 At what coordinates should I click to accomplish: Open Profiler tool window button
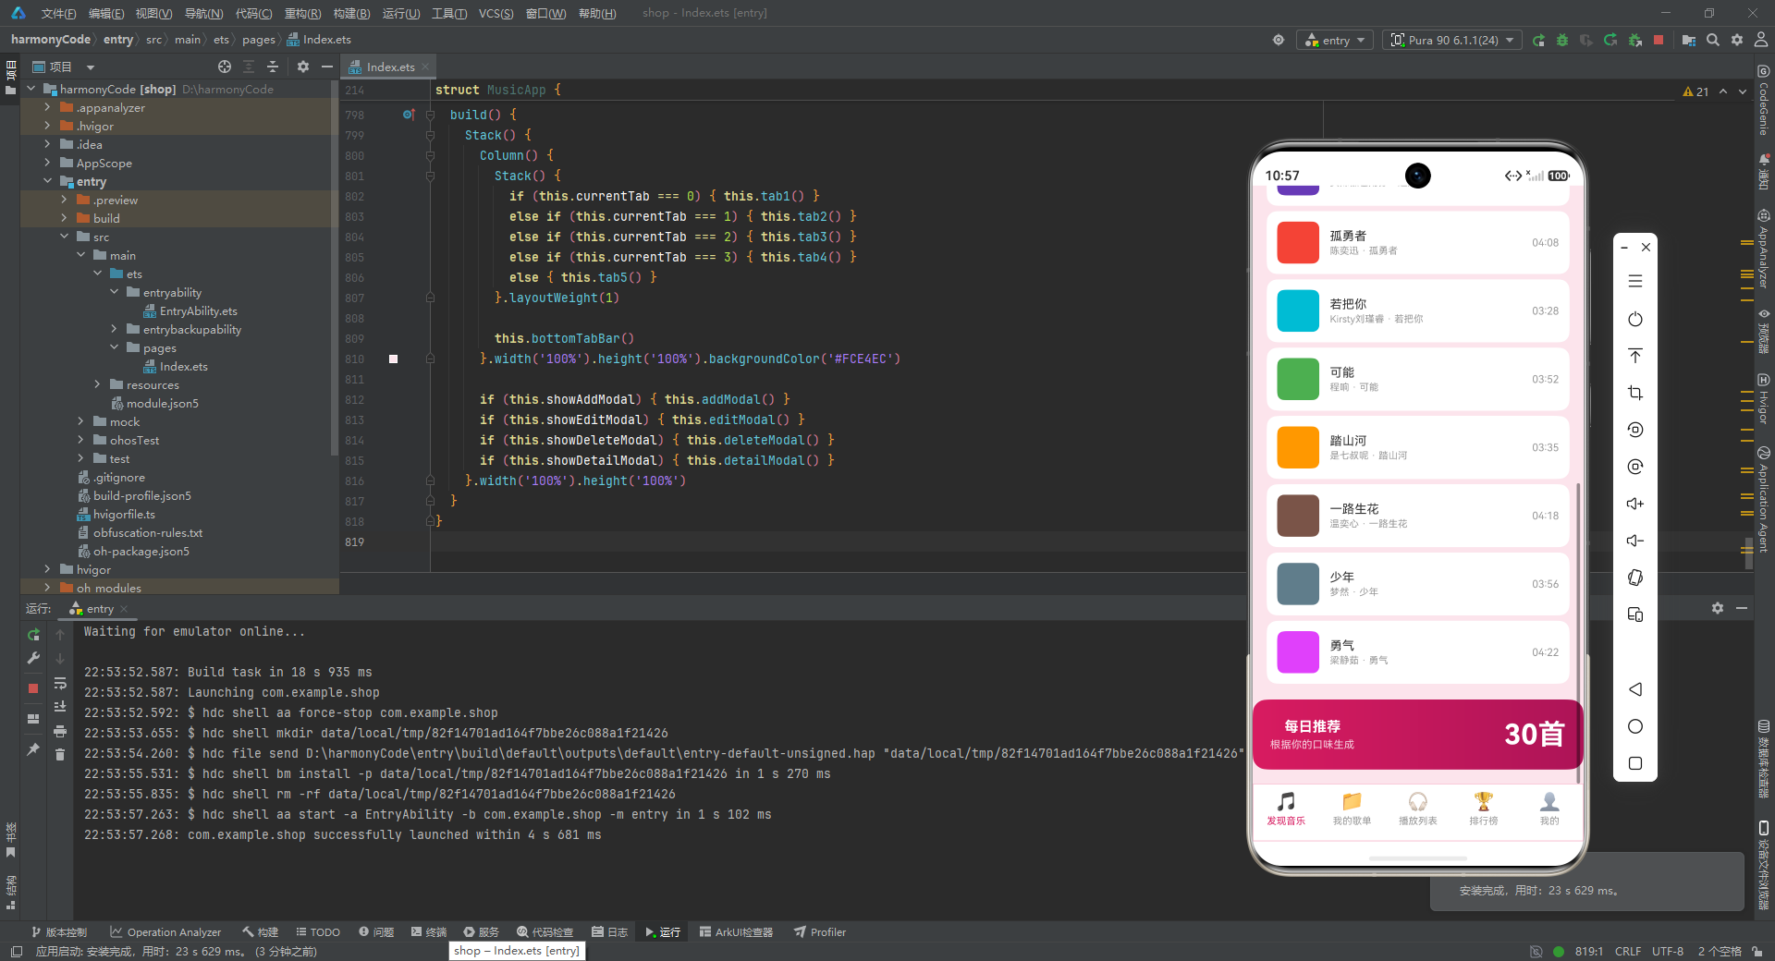tap(819, 931)
